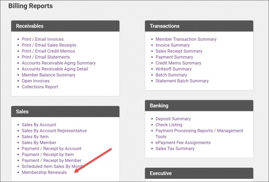View the Check Listing report
269x182 pixels.
[169, 125]
